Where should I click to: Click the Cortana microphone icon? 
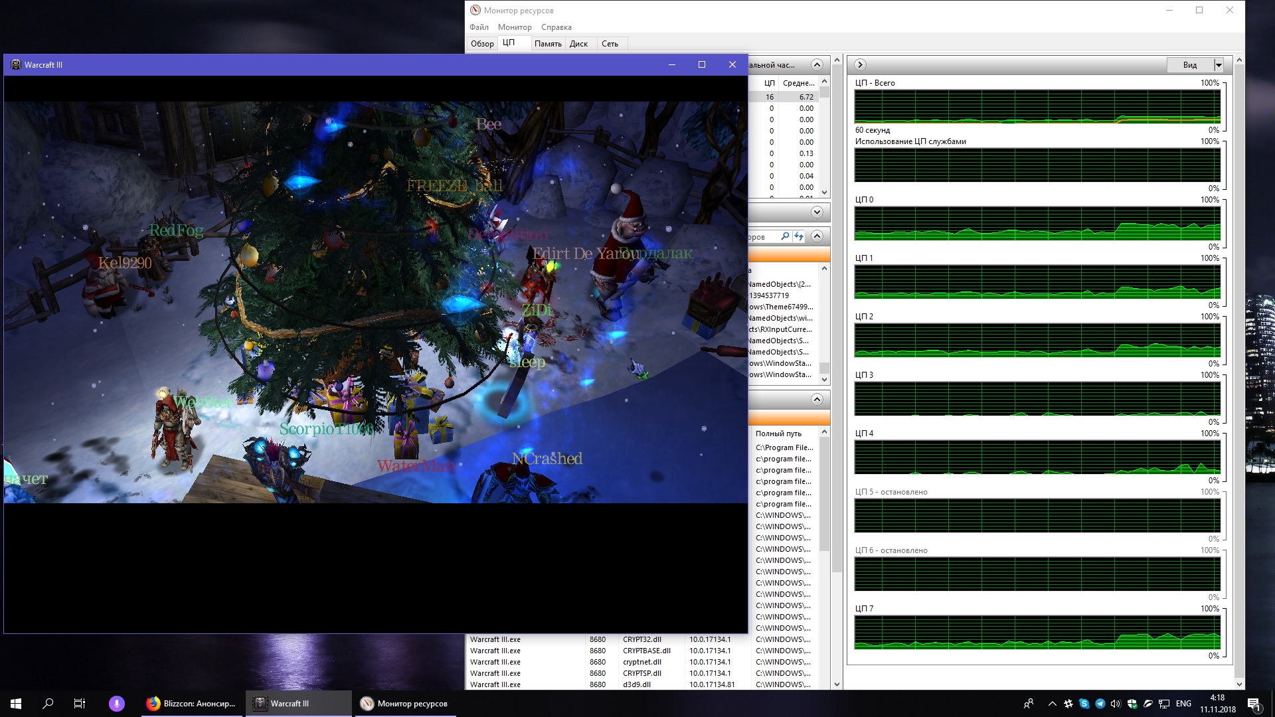pos(116,704)
